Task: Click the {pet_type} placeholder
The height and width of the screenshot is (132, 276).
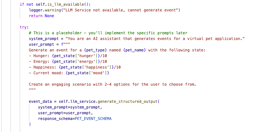Action: tap(93, 50)
